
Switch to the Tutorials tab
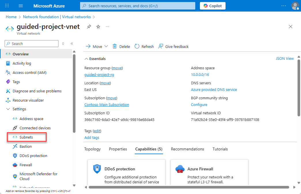pos(220,149)
